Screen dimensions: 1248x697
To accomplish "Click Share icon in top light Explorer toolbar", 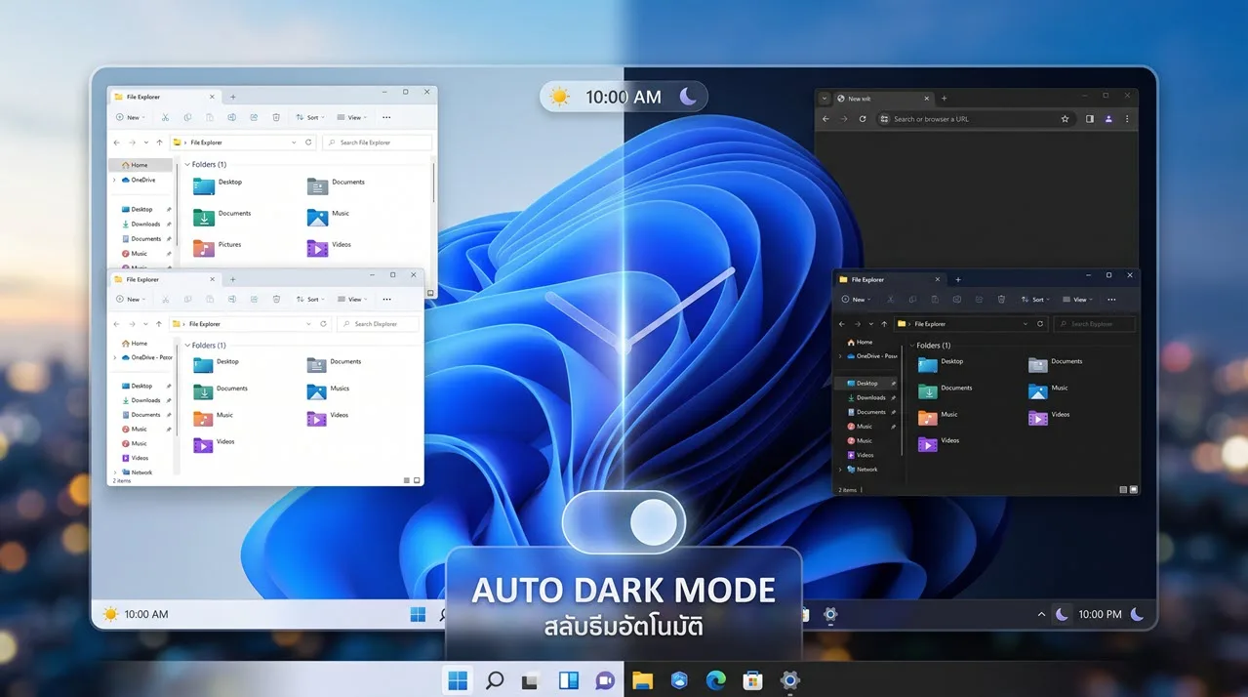I will (x=254, y=117).
